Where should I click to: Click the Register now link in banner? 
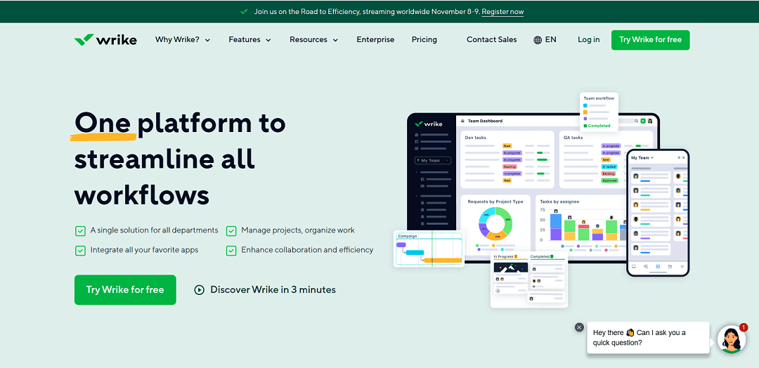502,12
